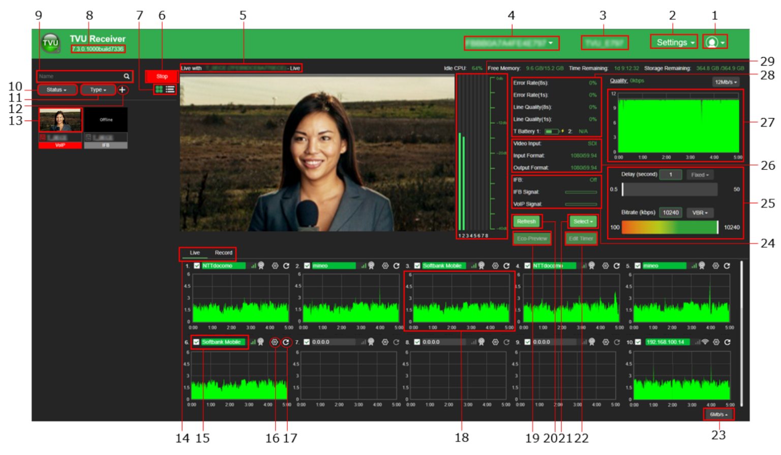The height and width of the screenshot is (455, 781).
Task: Expand the VBR bitrate mode dropdown
Action: coord(700,213)
